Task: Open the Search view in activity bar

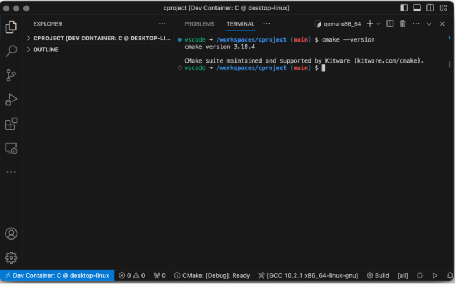Action: 11,51
